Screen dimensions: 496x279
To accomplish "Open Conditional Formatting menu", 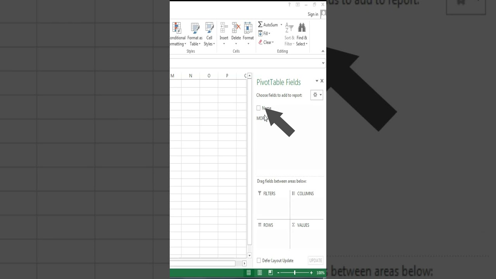I will click(177, 34).
